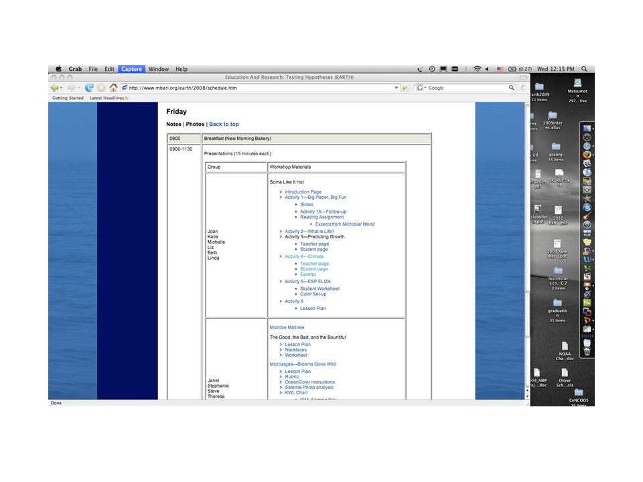Open GarageBand guitar icon in the Dock
The width and height of the screenshot is (643, 482).
pos(587,216)
